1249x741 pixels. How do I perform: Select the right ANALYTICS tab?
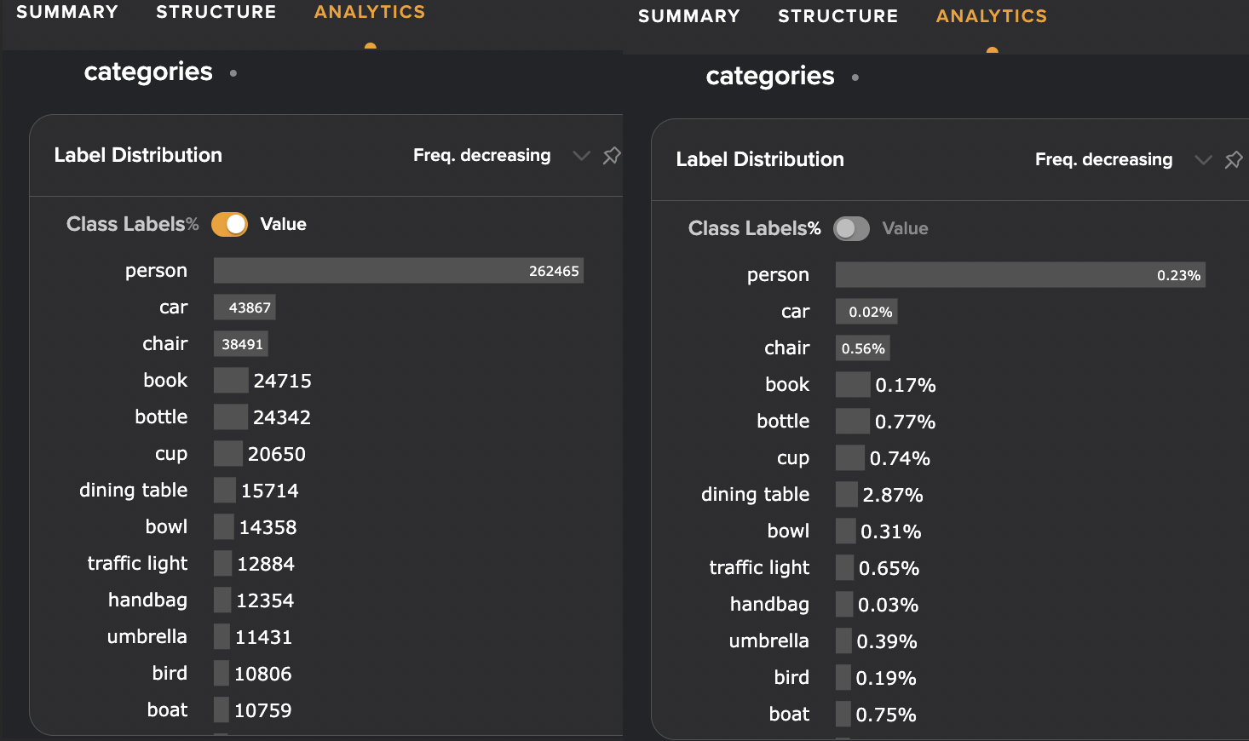tap(990, 15)
